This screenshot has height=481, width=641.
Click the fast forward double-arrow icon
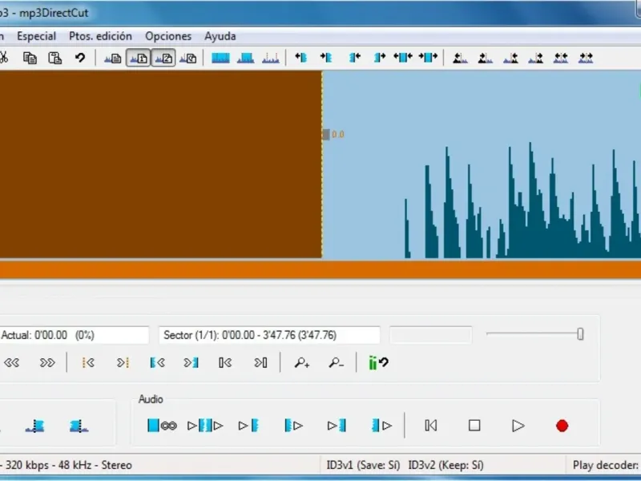point(48,363)
